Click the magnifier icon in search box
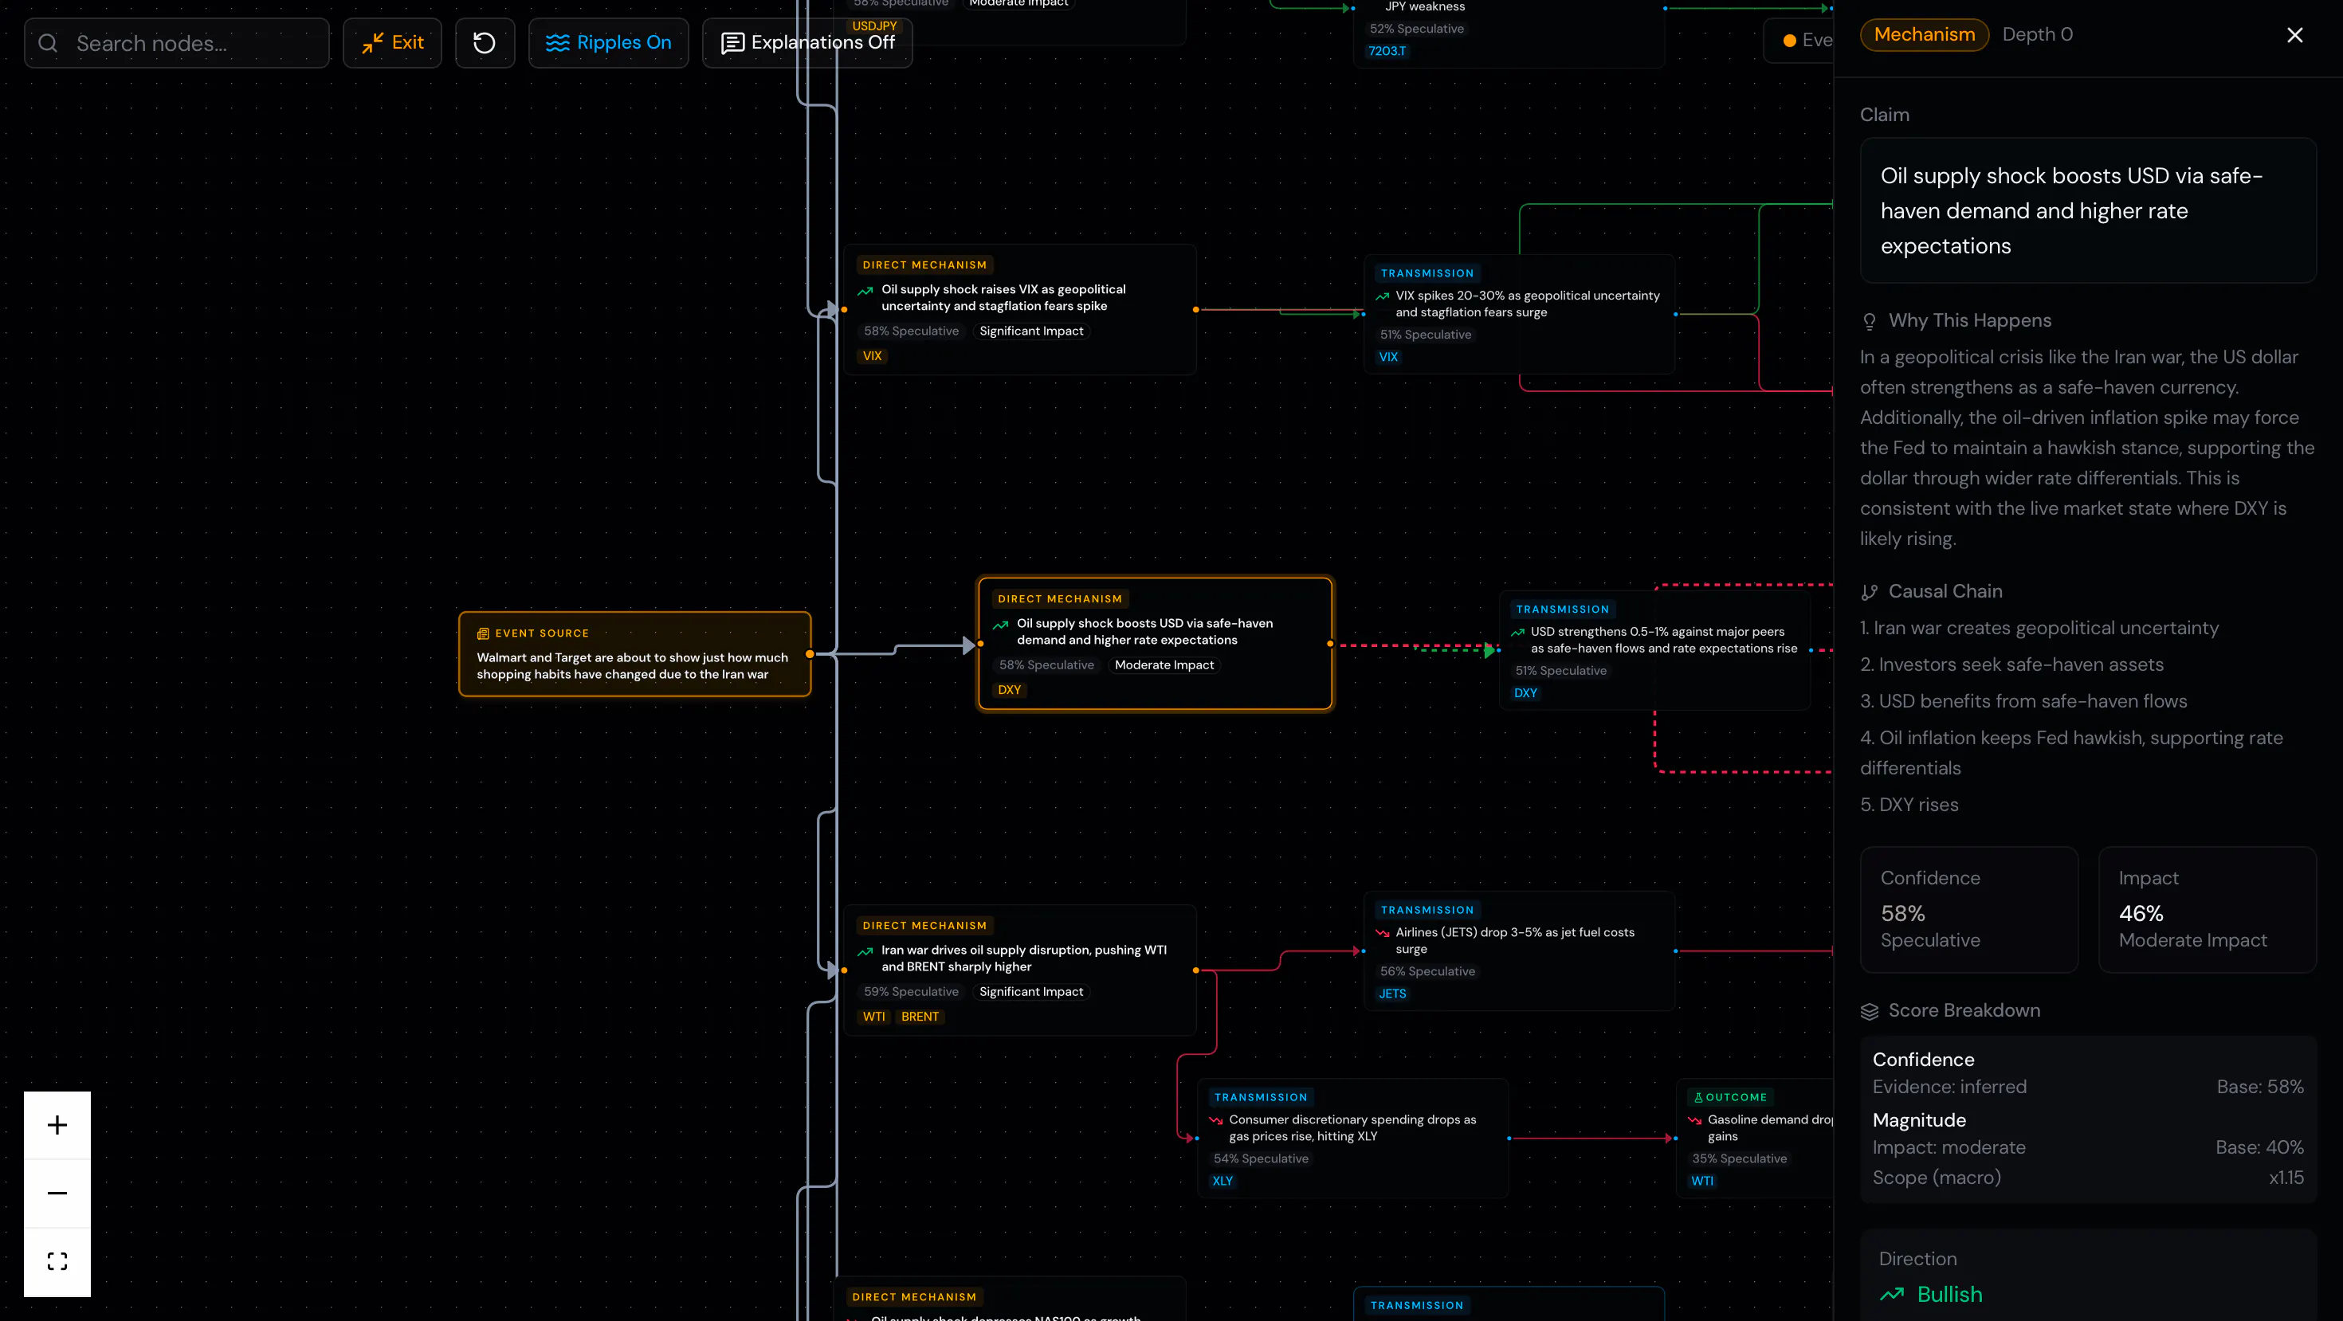This screenshot has height=1321, width=2343. [48, 43]
